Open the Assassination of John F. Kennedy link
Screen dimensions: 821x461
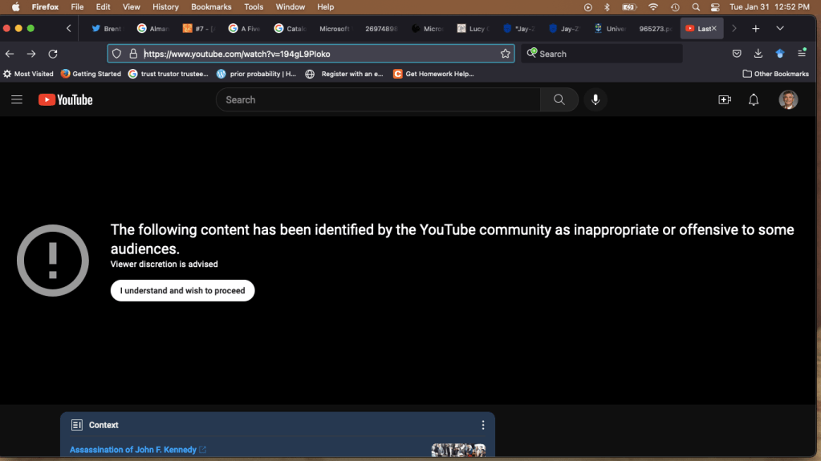coord(133,450)
